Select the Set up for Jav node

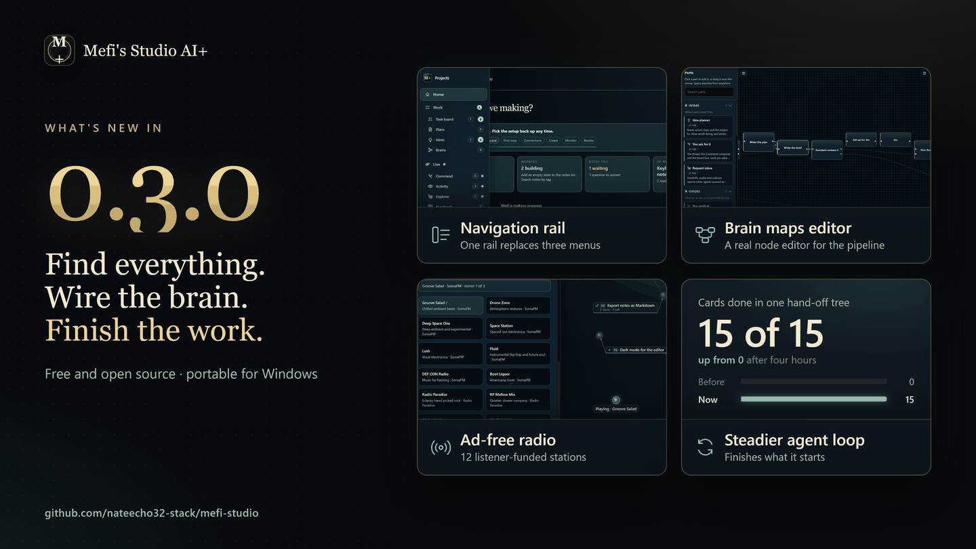tap(861, 140)
